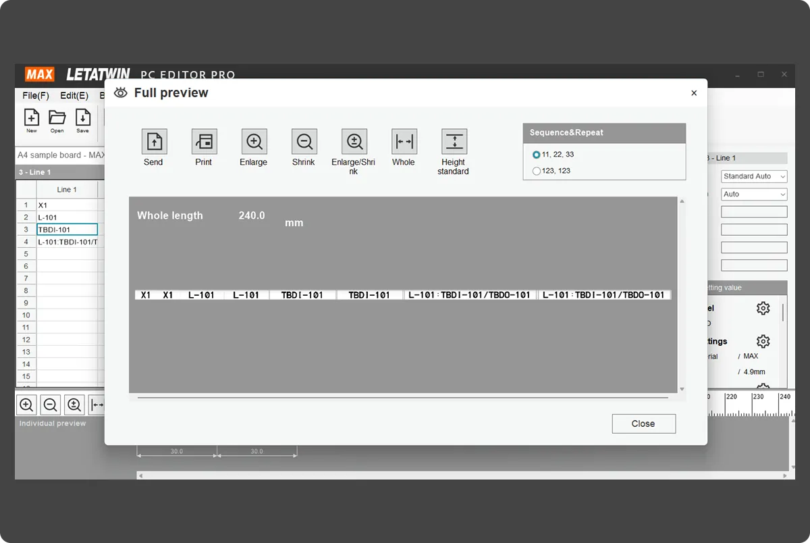This screenshot has height=543, width=810.
Task: Minimize the LETATWIN main window
Action: coord(737,74)
